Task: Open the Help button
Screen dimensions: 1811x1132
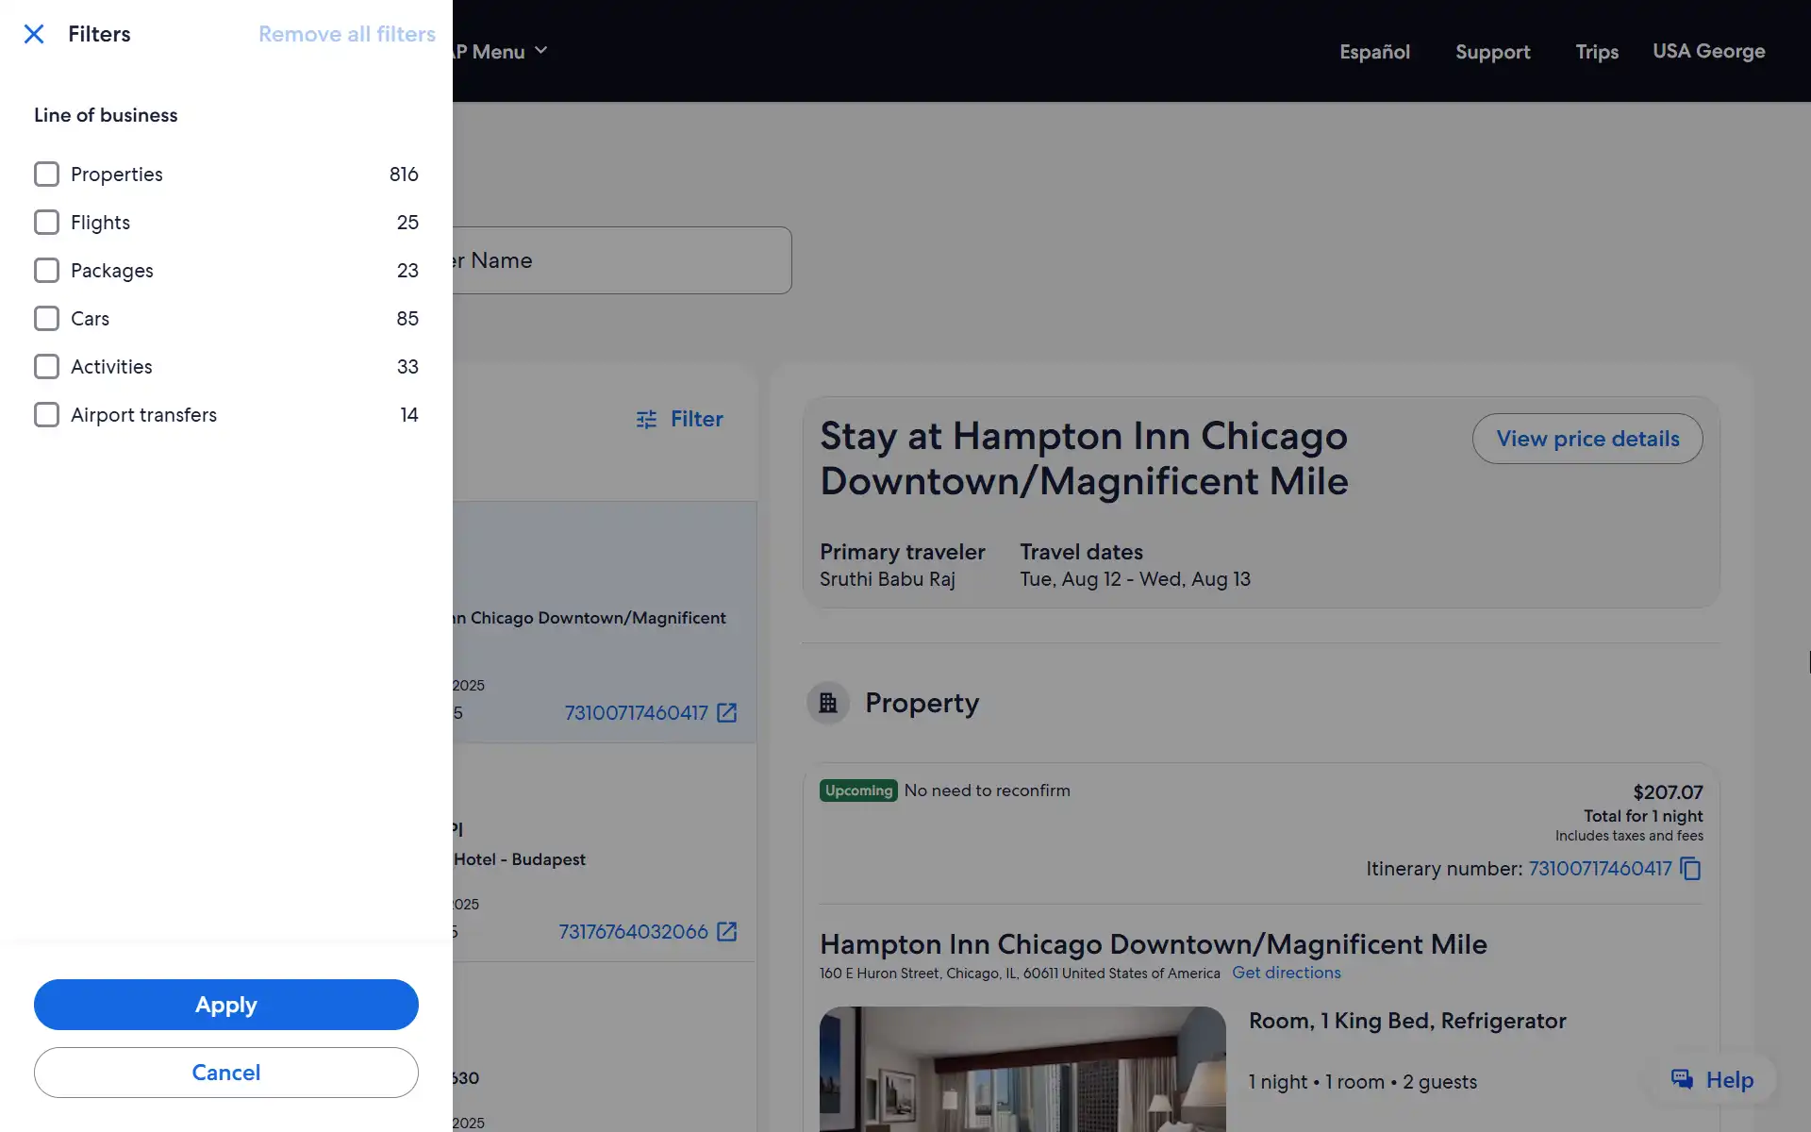Action: (1713, 1080)
